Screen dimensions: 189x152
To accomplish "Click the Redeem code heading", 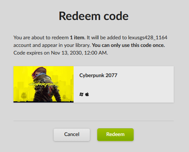I will (x=94, y=16).
